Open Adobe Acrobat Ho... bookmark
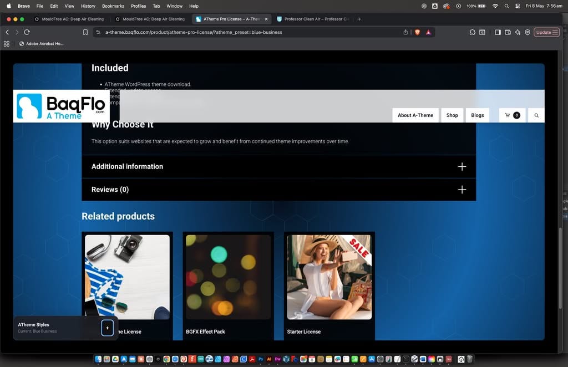Screen dimensions: 568x367 tap(41, 44)
